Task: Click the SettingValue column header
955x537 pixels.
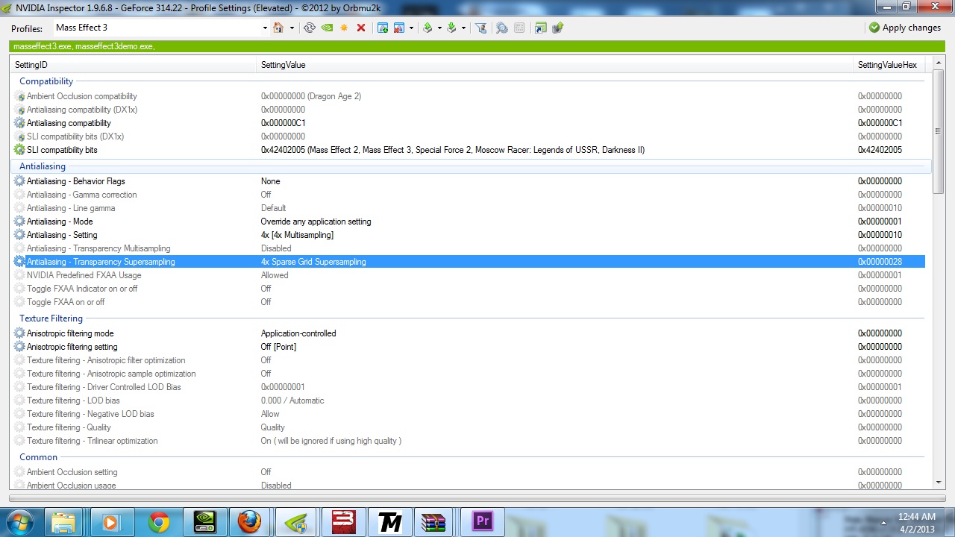Action: point(555,65)
